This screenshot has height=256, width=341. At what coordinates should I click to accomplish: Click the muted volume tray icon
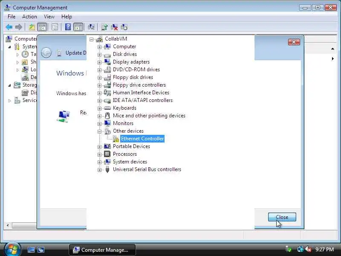308,249
